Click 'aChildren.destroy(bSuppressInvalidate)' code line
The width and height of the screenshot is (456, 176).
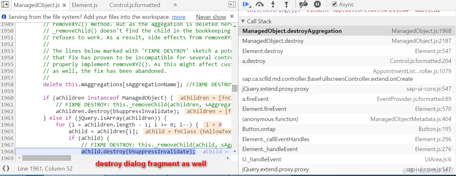pyautogui.click(x=117, y=111)
